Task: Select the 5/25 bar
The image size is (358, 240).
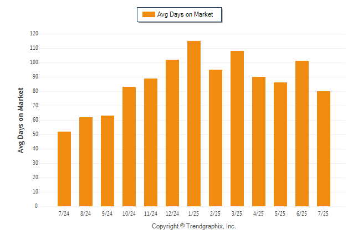Action: [280, 144]
